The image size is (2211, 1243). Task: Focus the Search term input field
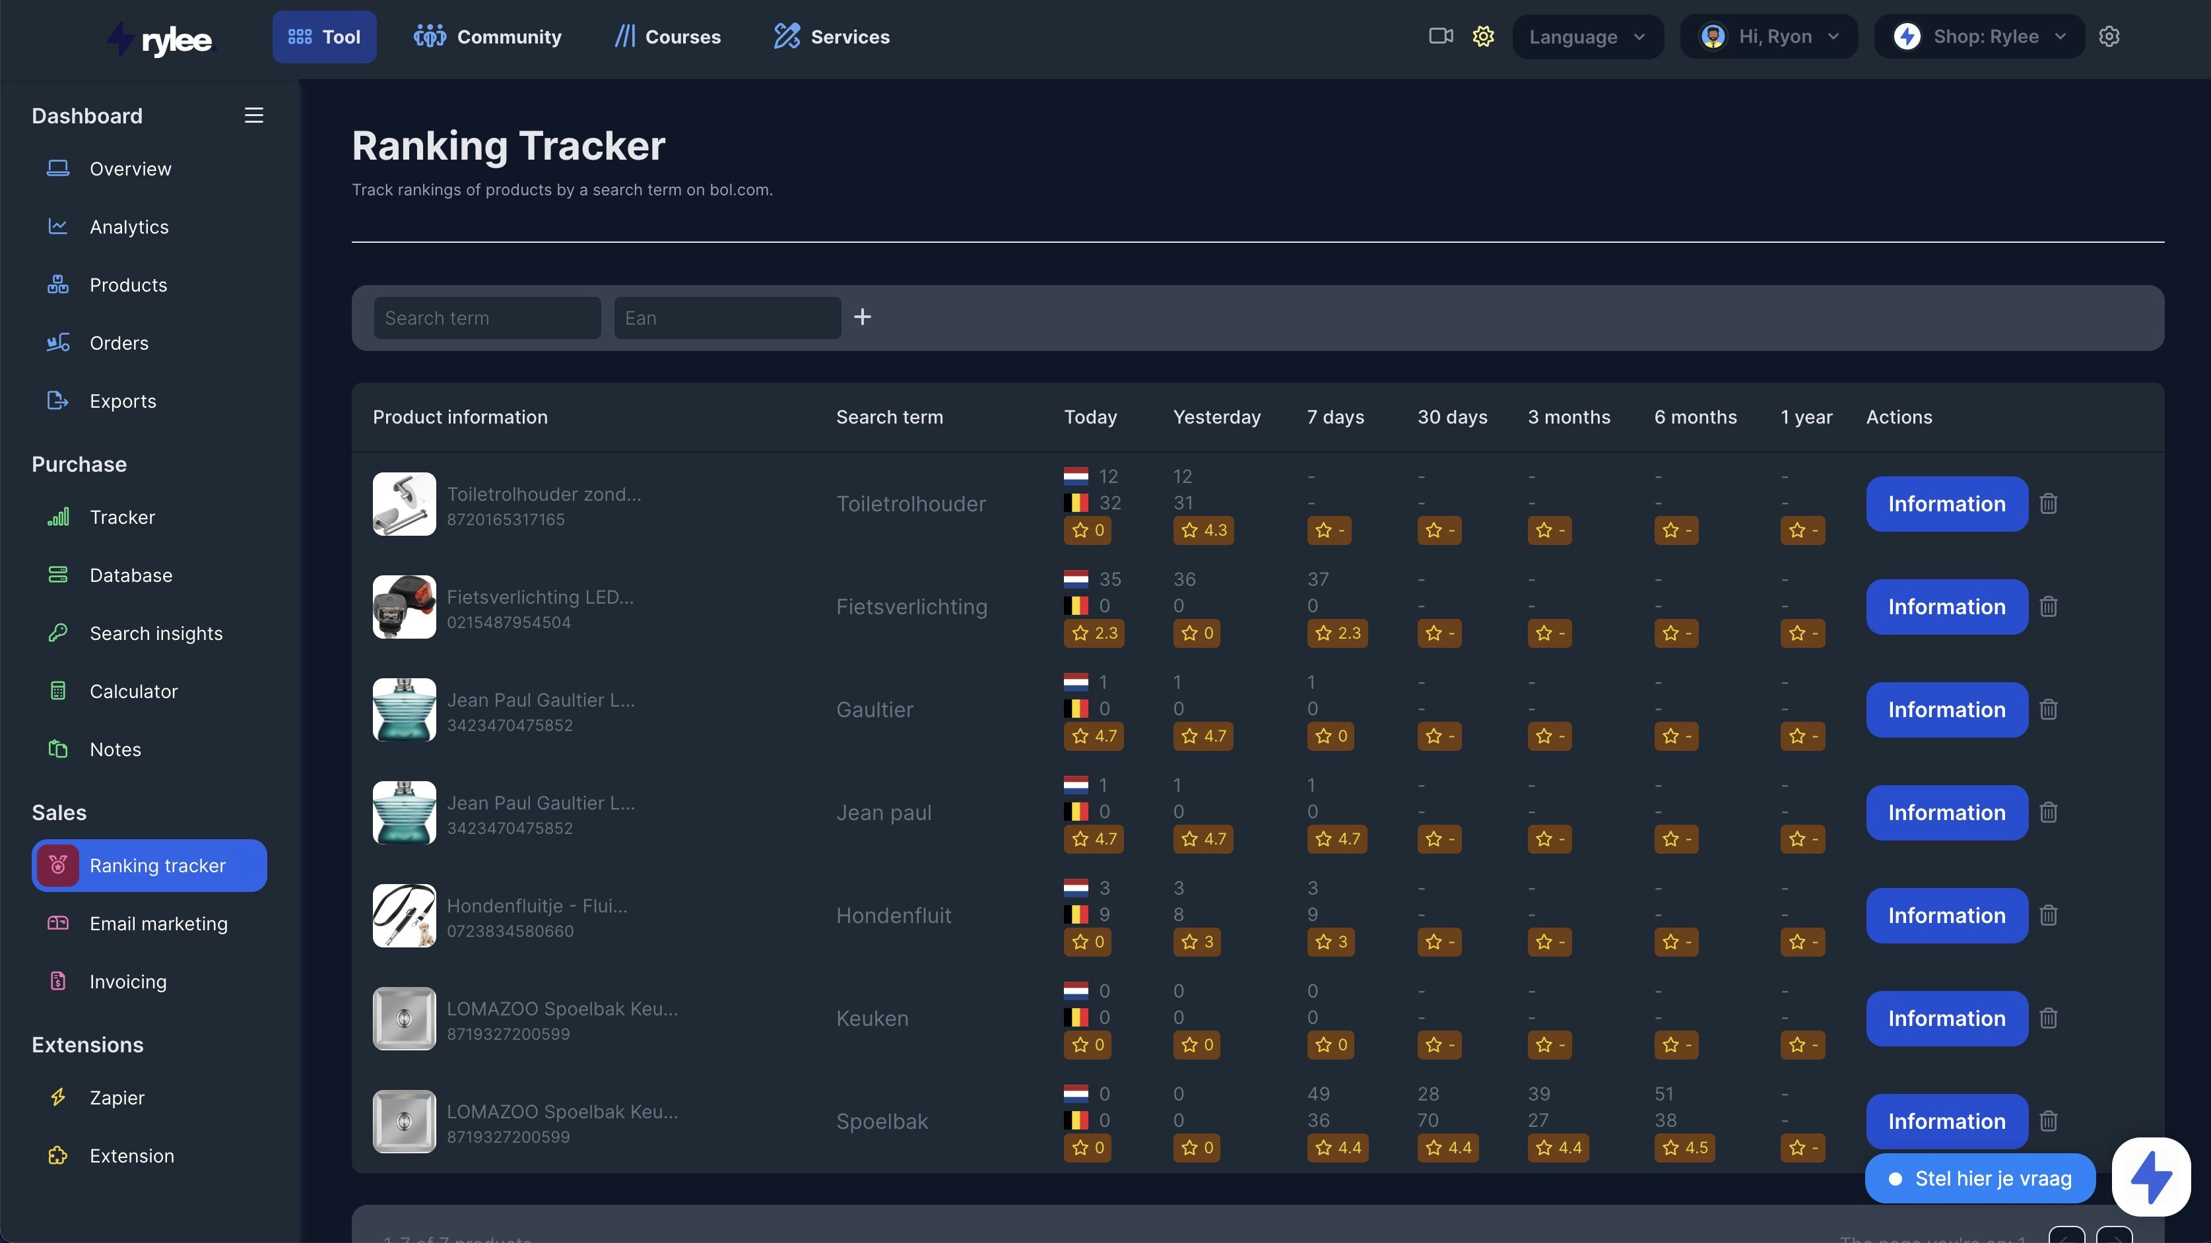(x=488, y=318)
